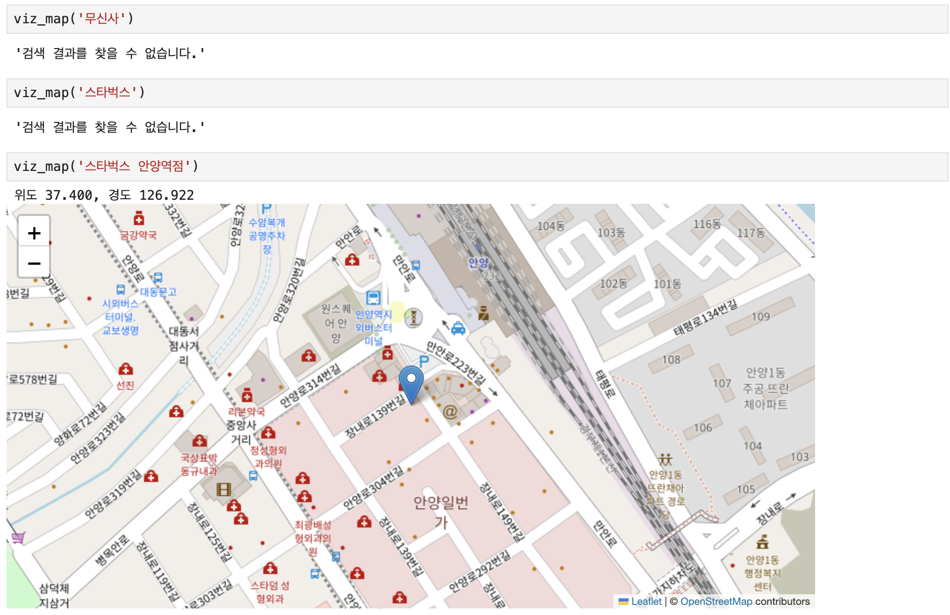Select the viz_map('스타벅스 안양역점') code cell
Screen dimensions: 950x615
click(477, 167)
